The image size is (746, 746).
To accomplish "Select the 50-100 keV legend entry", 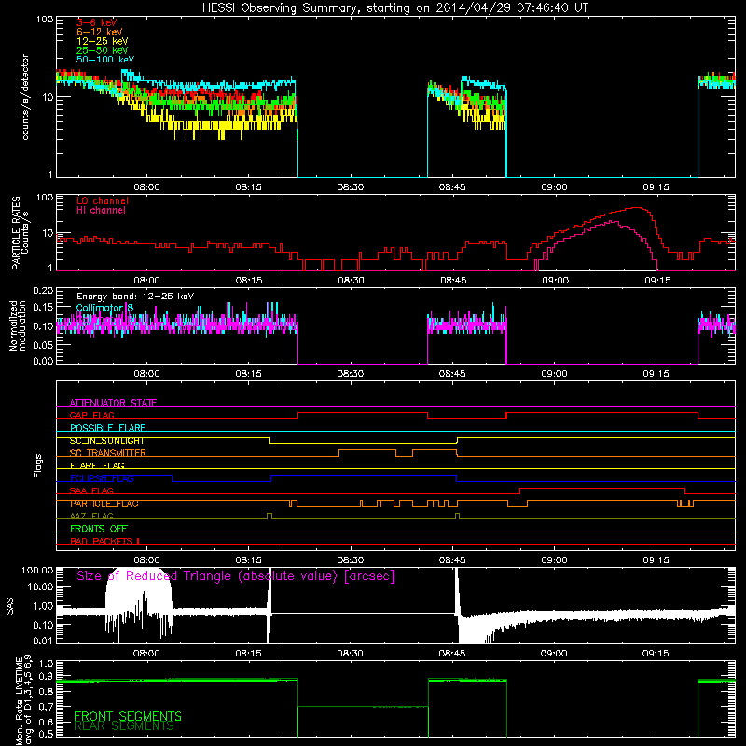I will click(x=105, y=59).
